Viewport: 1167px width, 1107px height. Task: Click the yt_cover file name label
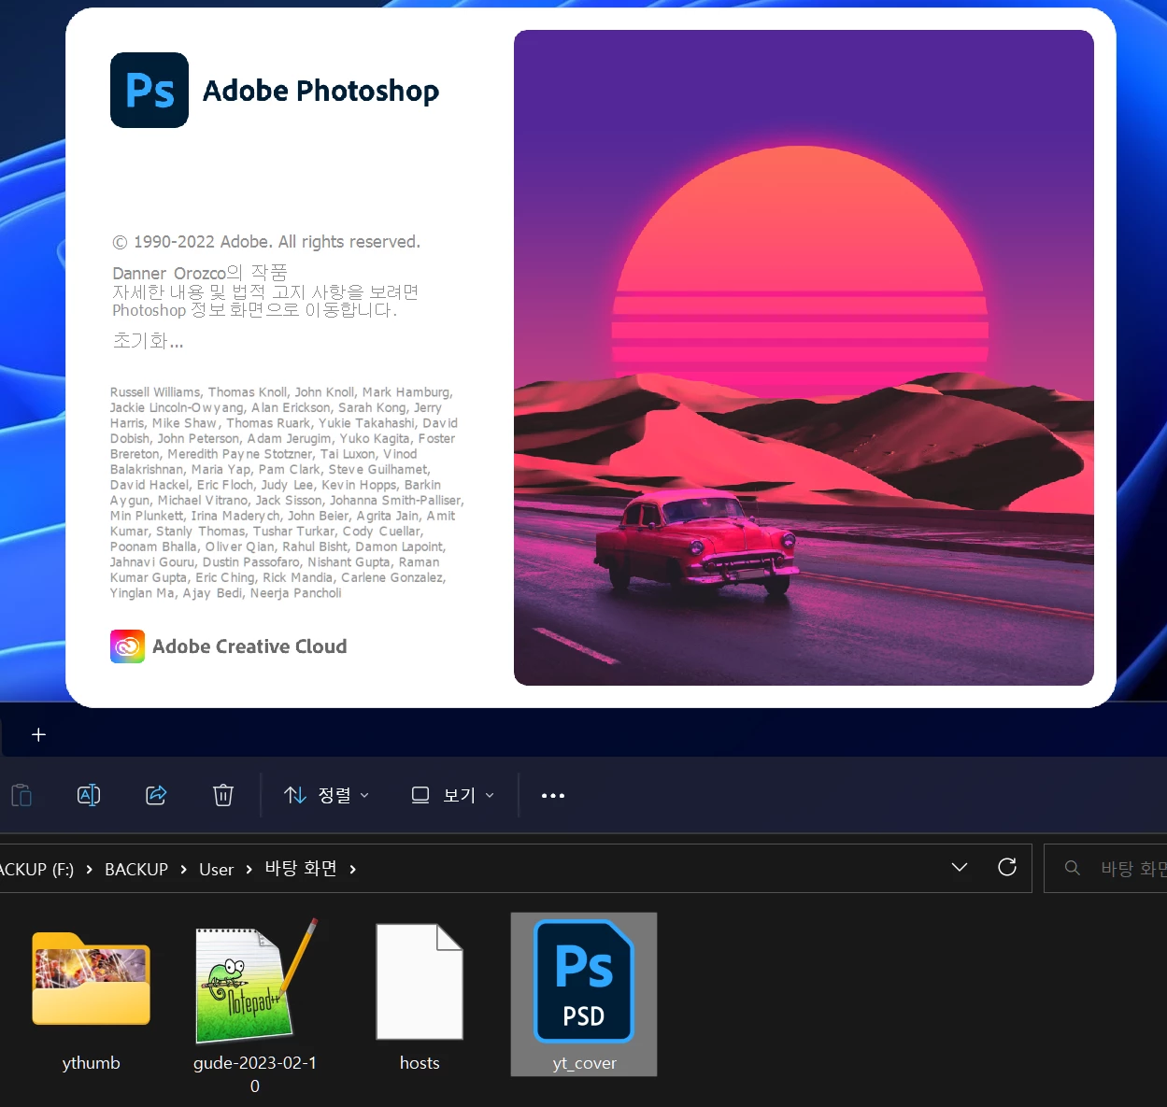click(584, 1063)
